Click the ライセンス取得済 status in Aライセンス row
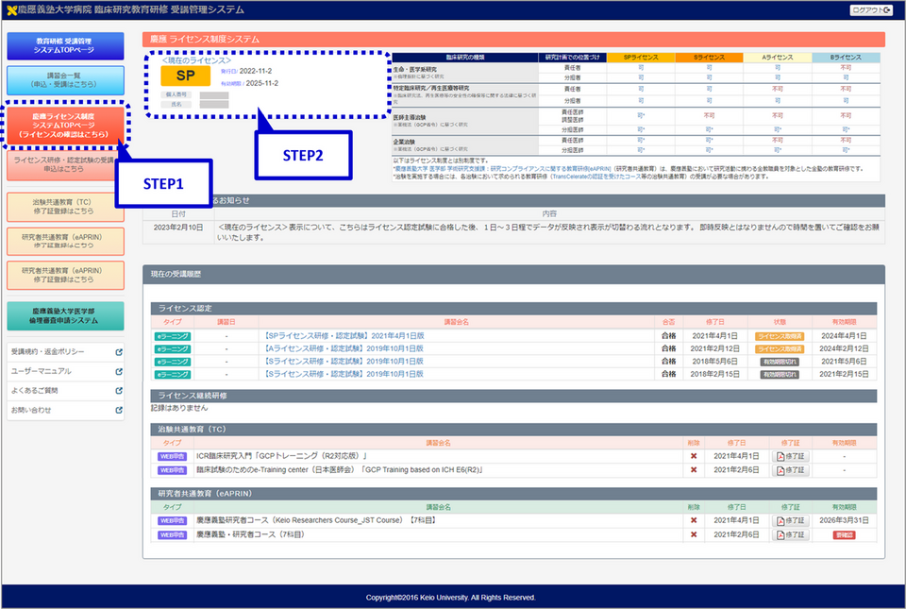 point(780,348)
